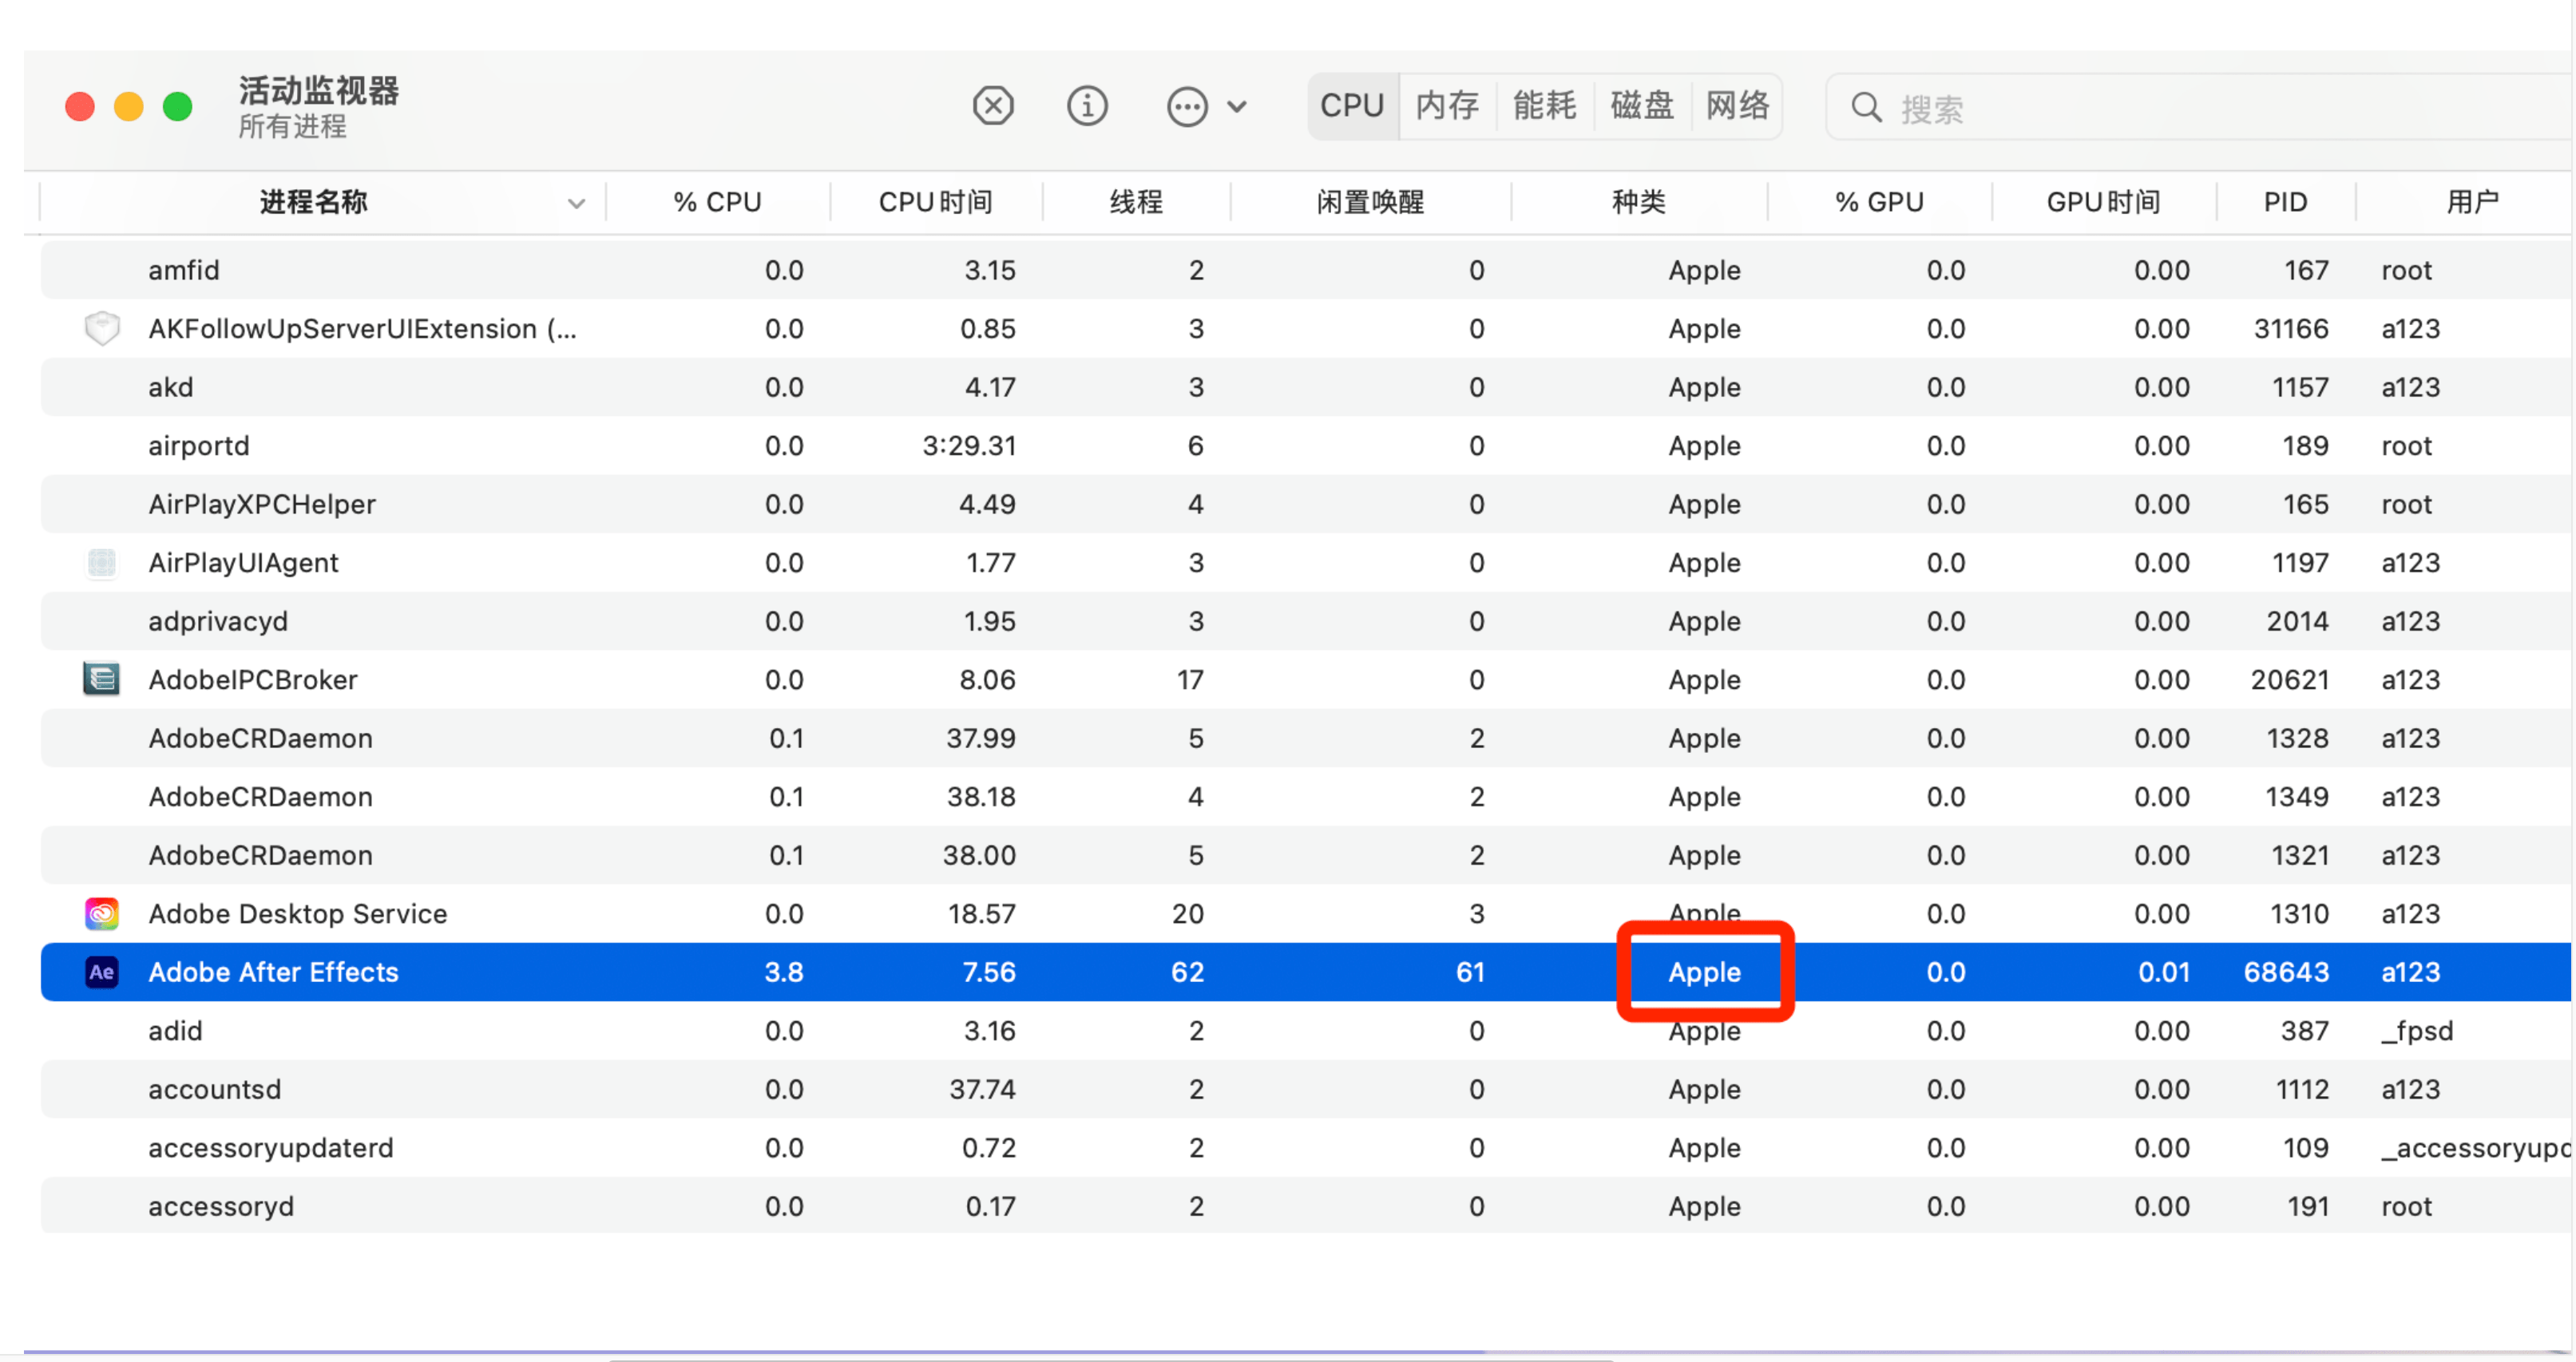
Task: Click the _fpsd user cell
Action: pos(2417,1031)
